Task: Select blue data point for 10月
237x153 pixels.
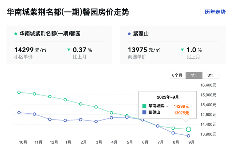Action: (x=19, y=113)
